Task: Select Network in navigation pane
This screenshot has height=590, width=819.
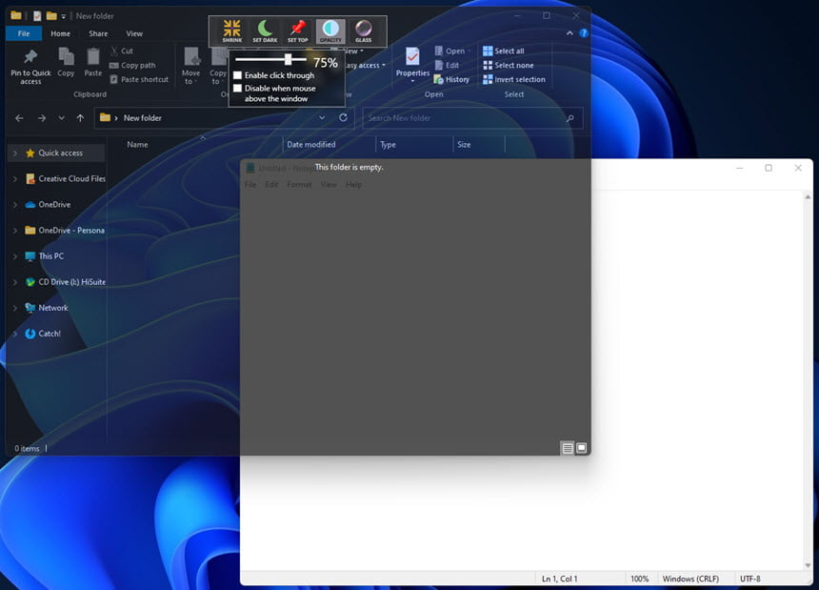Action: [x=47, y=308]
